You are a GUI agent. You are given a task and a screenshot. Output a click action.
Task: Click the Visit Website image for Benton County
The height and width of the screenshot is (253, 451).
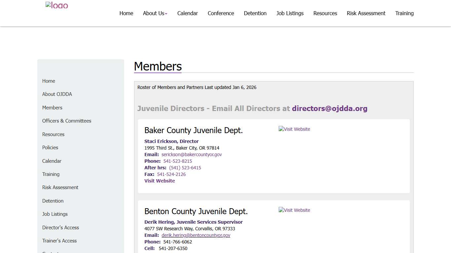(x=294, y=210)
